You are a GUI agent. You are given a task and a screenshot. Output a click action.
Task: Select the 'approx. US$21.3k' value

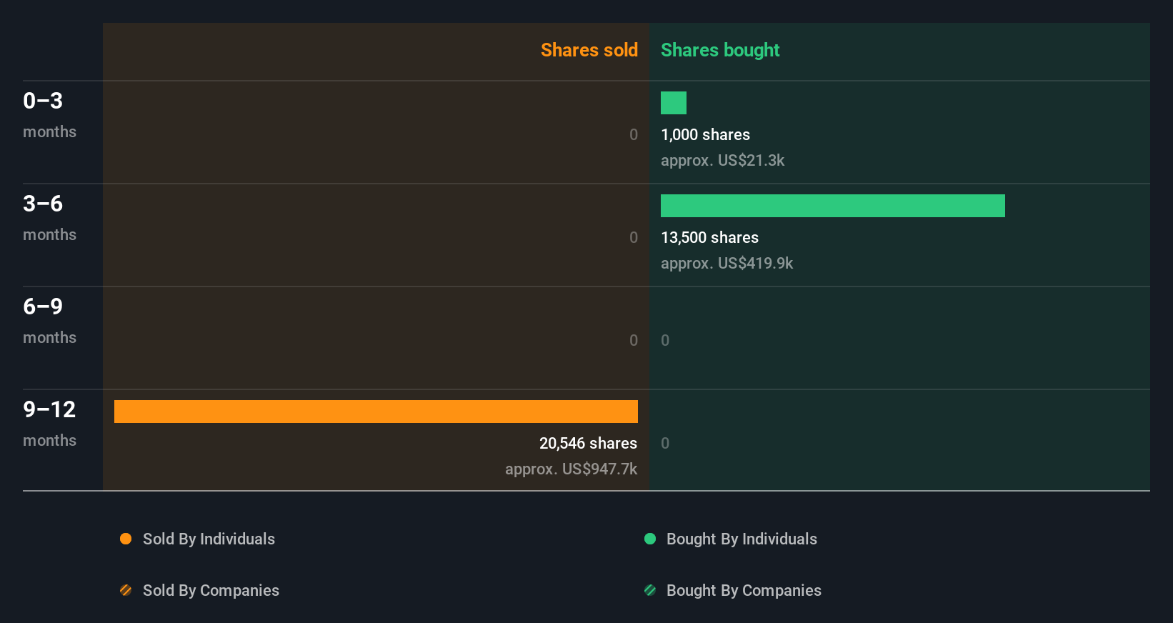(722, 160)
